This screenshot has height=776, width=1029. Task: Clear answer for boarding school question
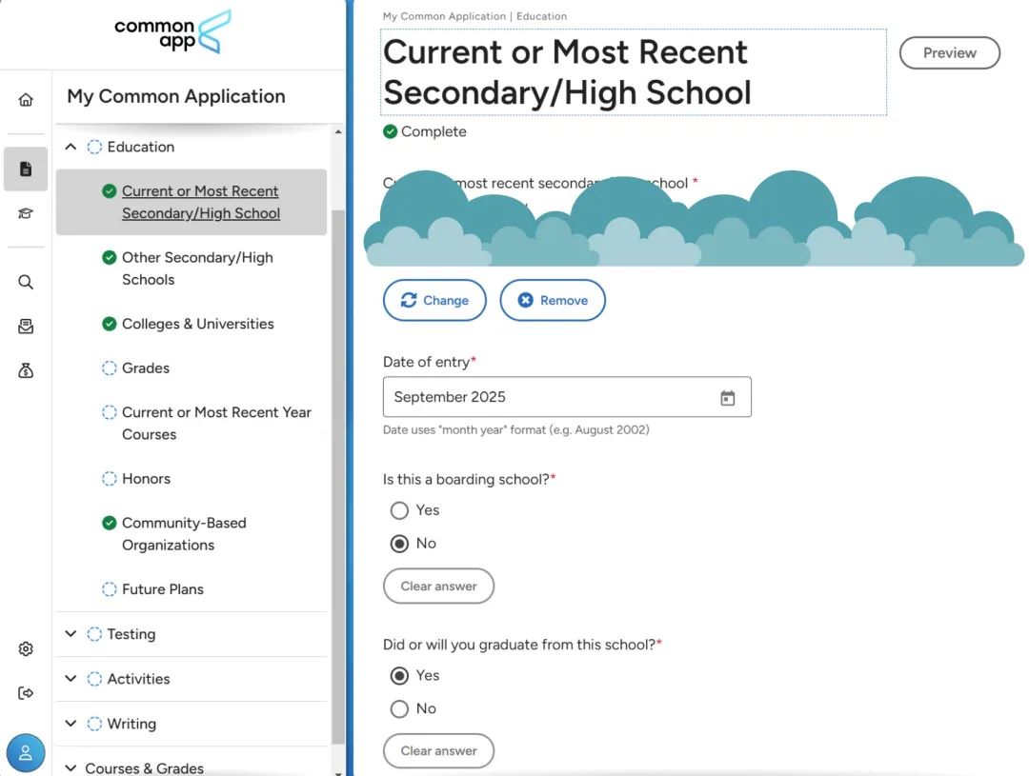(438, 586)
